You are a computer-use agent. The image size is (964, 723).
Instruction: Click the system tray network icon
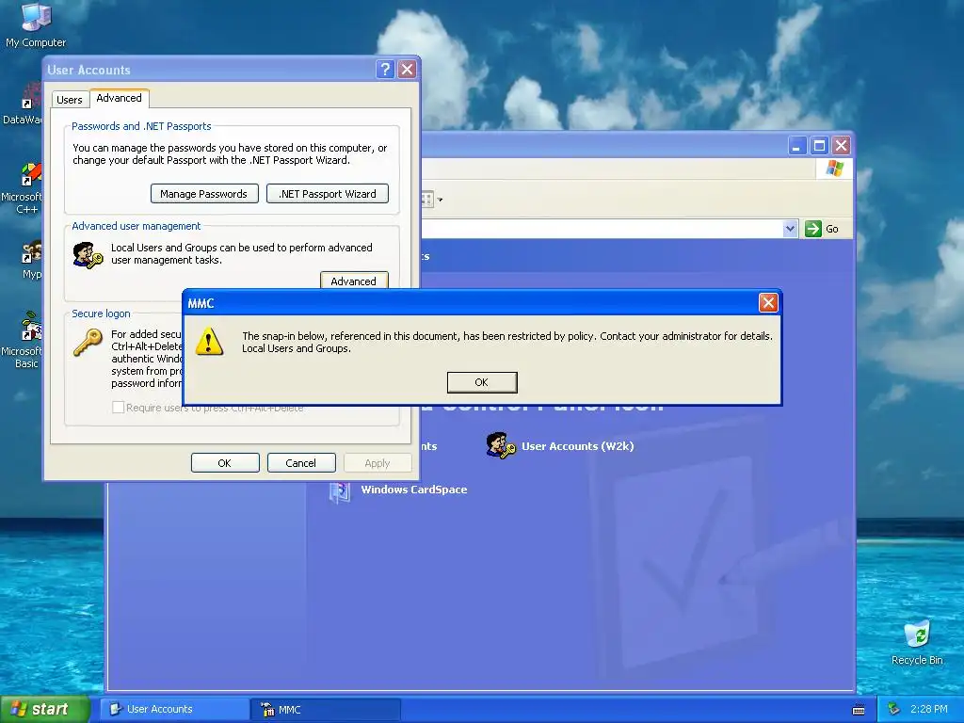[x=894, y=709]
